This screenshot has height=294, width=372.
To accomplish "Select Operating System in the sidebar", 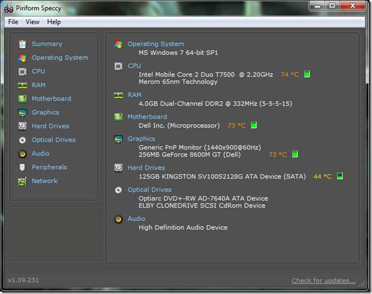I will click(x=60, y=58).
